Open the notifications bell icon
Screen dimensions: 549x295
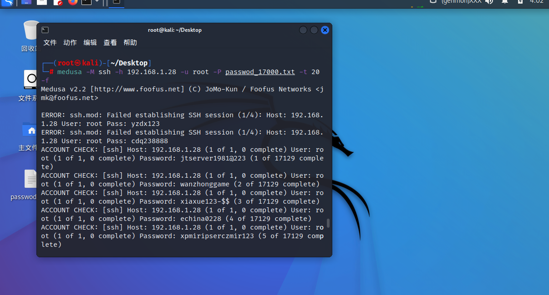pos(504,2)
